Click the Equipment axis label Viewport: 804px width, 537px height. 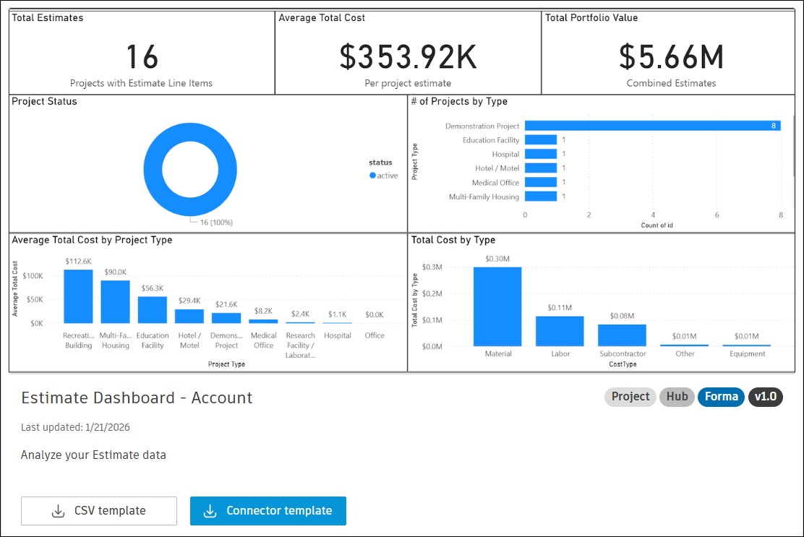click(747, 353)
